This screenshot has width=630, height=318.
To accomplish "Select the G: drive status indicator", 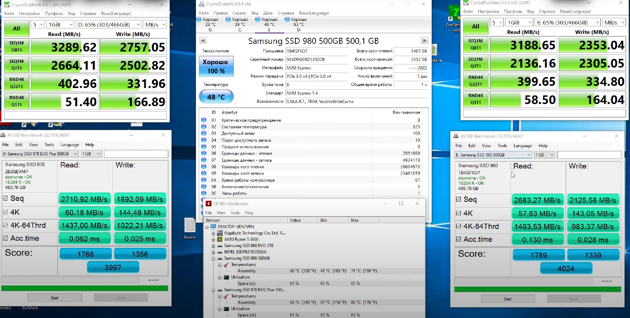I will point(210,24).
